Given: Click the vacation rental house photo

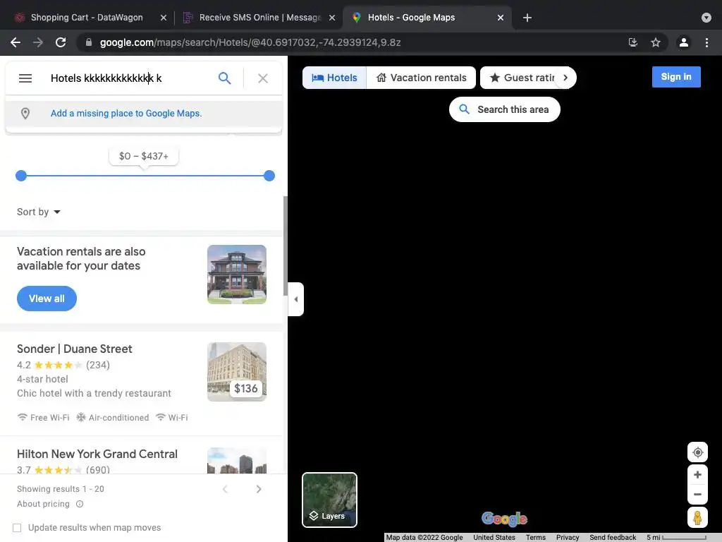Looking at the screenshot, I should tap(237, 275).
